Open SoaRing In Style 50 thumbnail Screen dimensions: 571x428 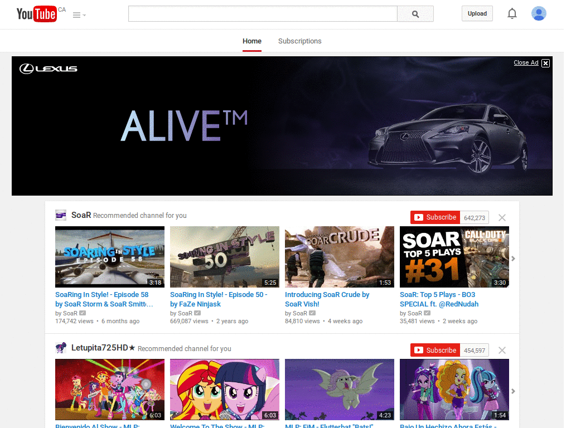[225, 257]
